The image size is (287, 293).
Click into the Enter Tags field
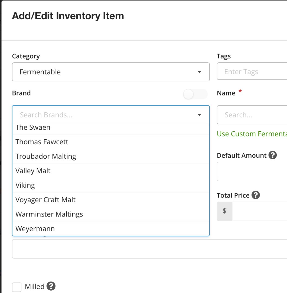(x=252, y=71)
